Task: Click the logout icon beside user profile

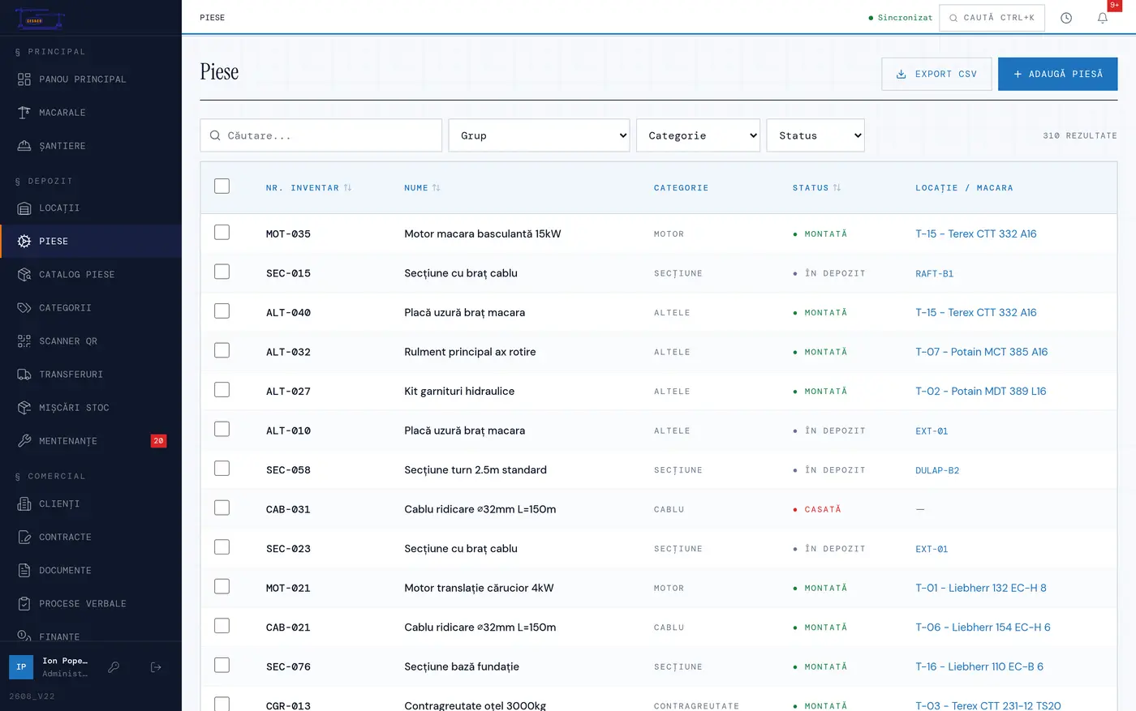Action: 156,667
